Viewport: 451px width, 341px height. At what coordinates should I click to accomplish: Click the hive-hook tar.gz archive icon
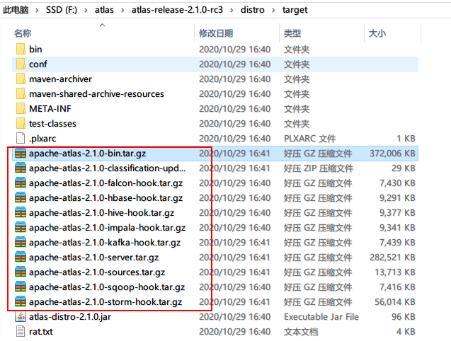[20, 213]
